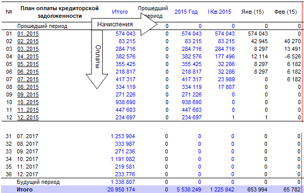Select the Будущий период row label

coord(38,182)
